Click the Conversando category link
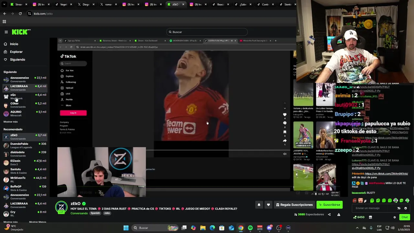 point(79,213)
